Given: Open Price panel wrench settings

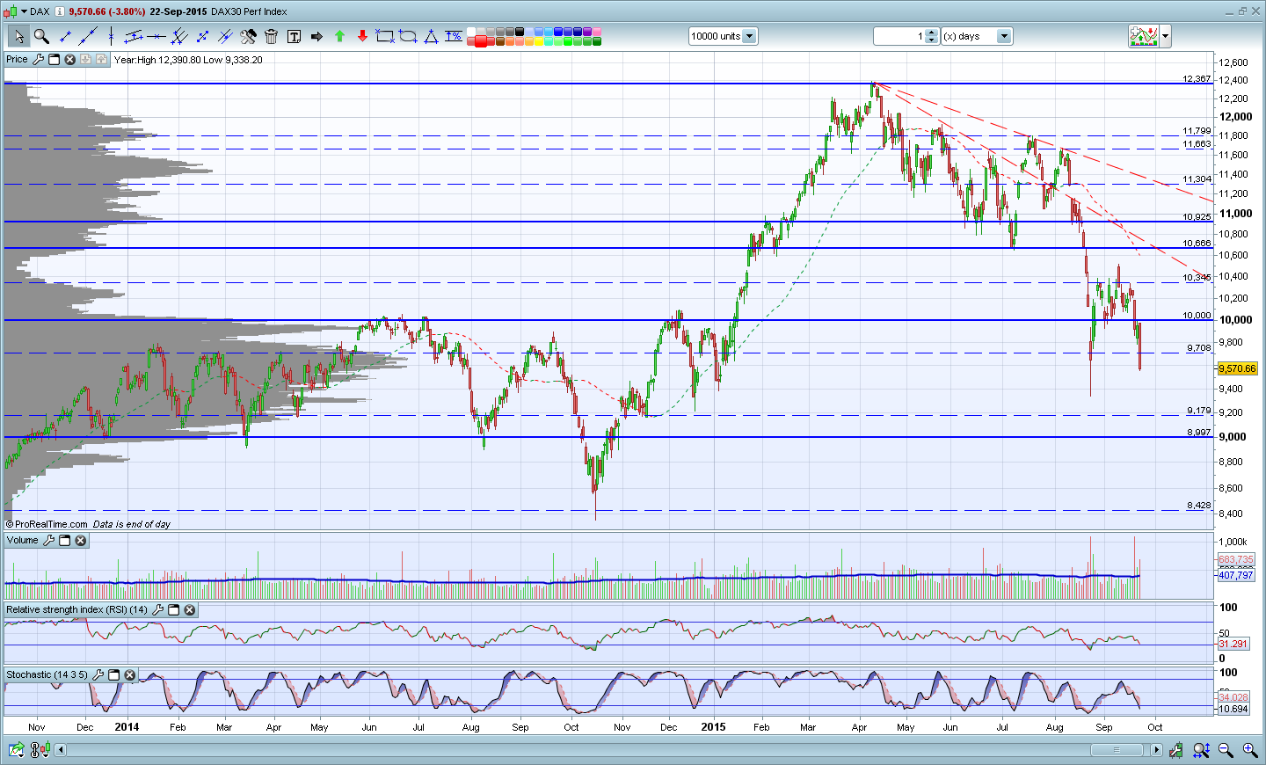Looking at the screenshot, I should click(x=38, y=60).
